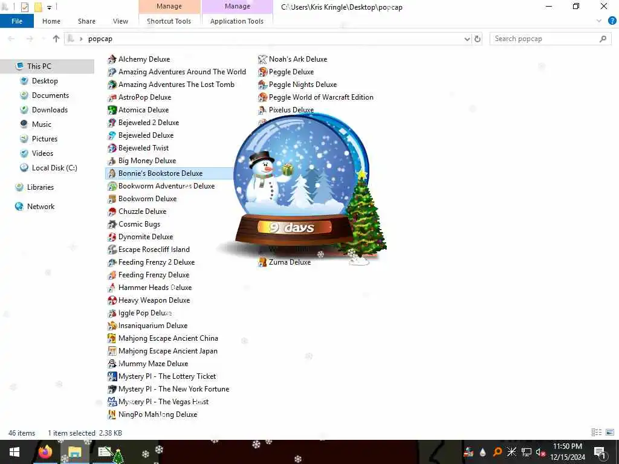Click the Amazing Adventures Around The World icon

tap(112, 72)
